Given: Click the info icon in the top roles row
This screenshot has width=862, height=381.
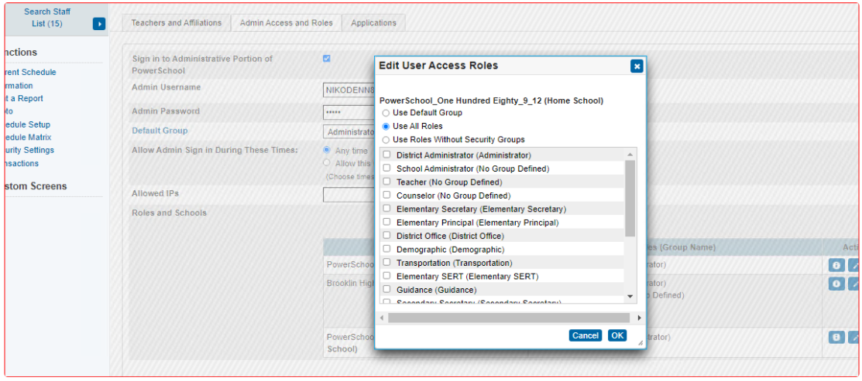Looking at the screenshot, I should 836,265.
